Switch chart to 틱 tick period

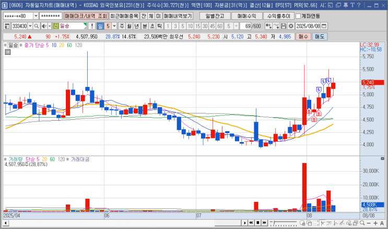click(160, 26)
